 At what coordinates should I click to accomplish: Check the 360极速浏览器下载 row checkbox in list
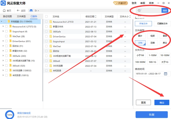pos(46,56)
